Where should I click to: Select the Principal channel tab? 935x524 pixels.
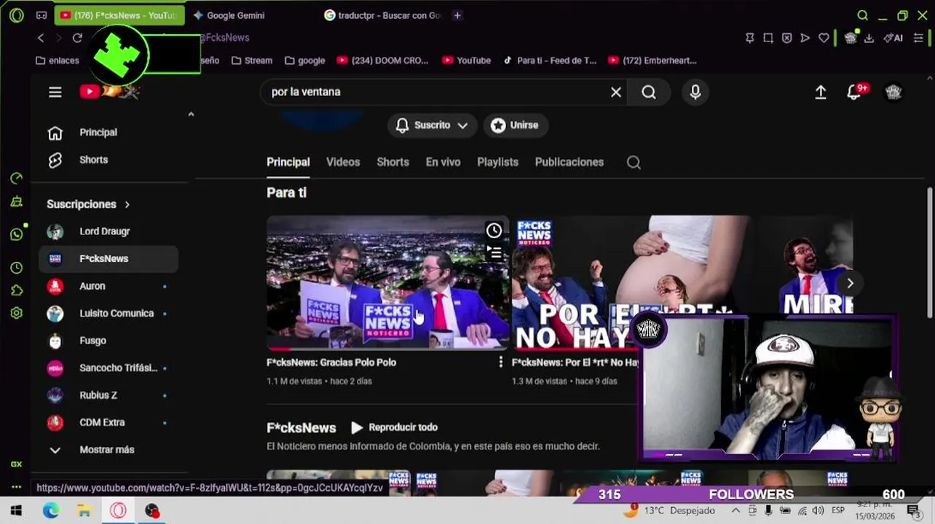(x=288, y=162)
